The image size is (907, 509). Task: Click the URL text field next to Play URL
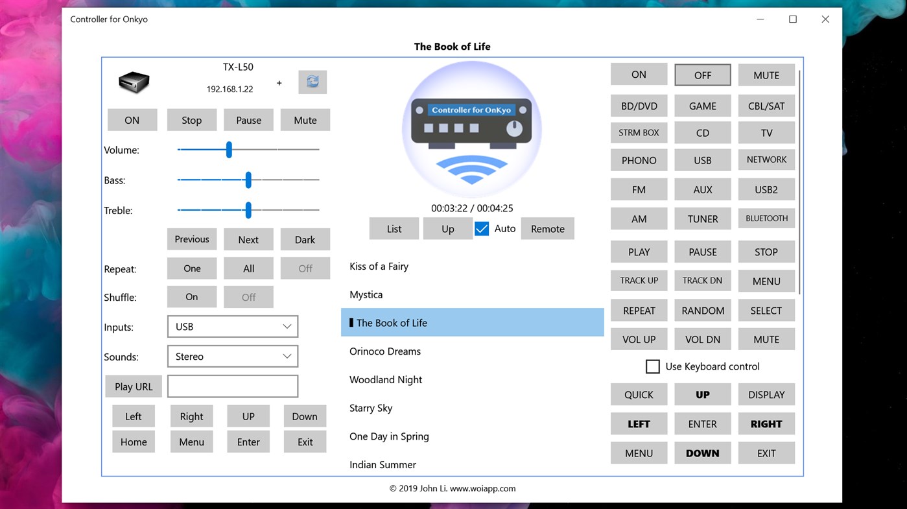click(232, 386)
